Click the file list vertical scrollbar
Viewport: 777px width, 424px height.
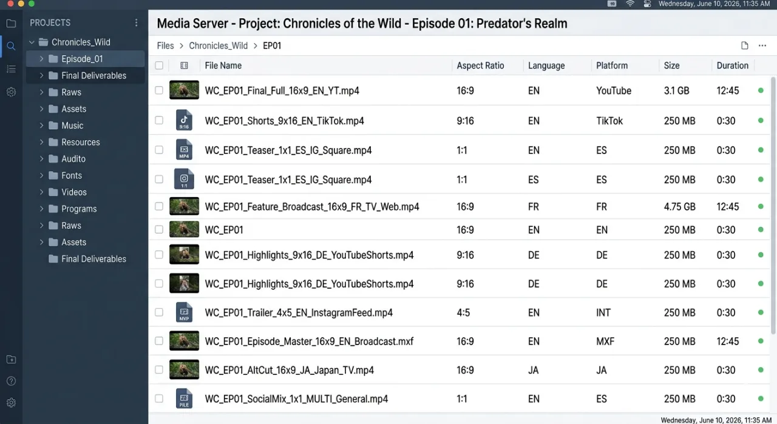pos(773,205)
